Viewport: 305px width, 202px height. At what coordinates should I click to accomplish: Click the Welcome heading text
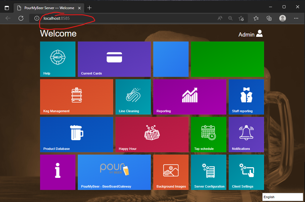point(58,34)
